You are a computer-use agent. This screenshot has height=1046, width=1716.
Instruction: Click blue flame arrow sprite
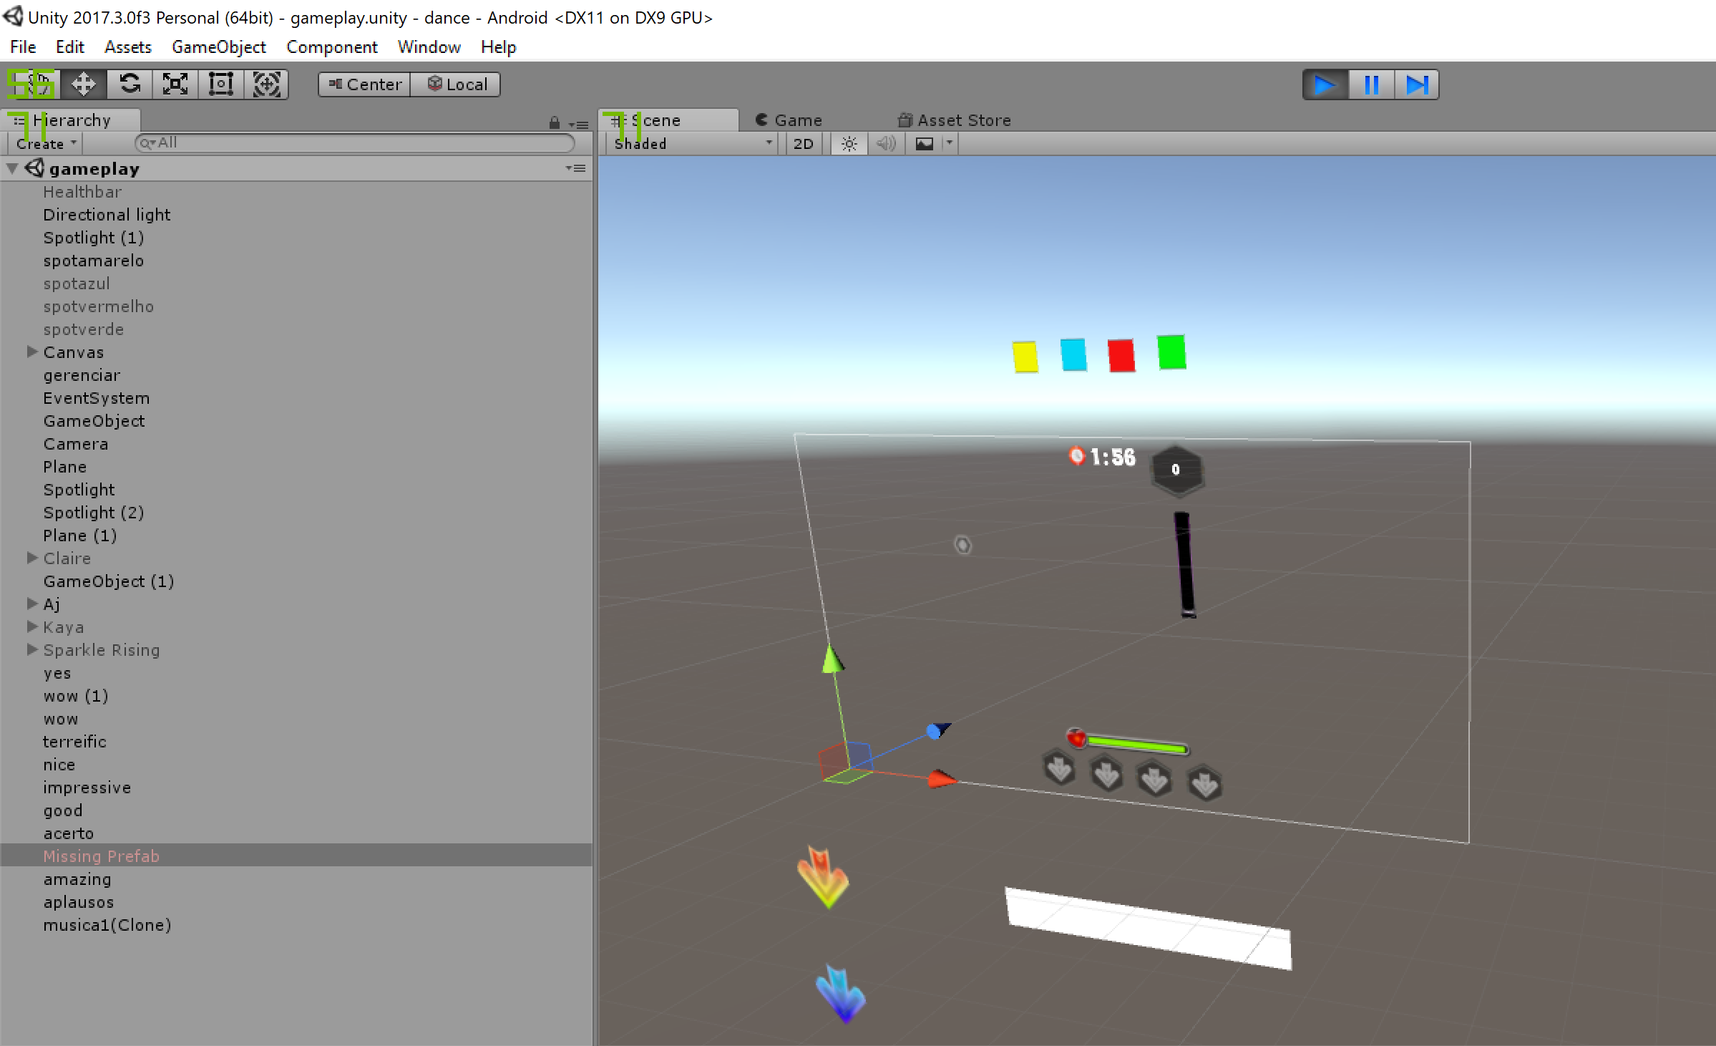point(842,994)
